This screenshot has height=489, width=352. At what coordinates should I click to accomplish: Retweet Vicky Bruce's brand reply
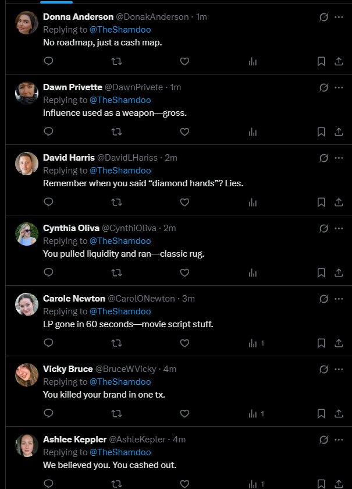116,413
